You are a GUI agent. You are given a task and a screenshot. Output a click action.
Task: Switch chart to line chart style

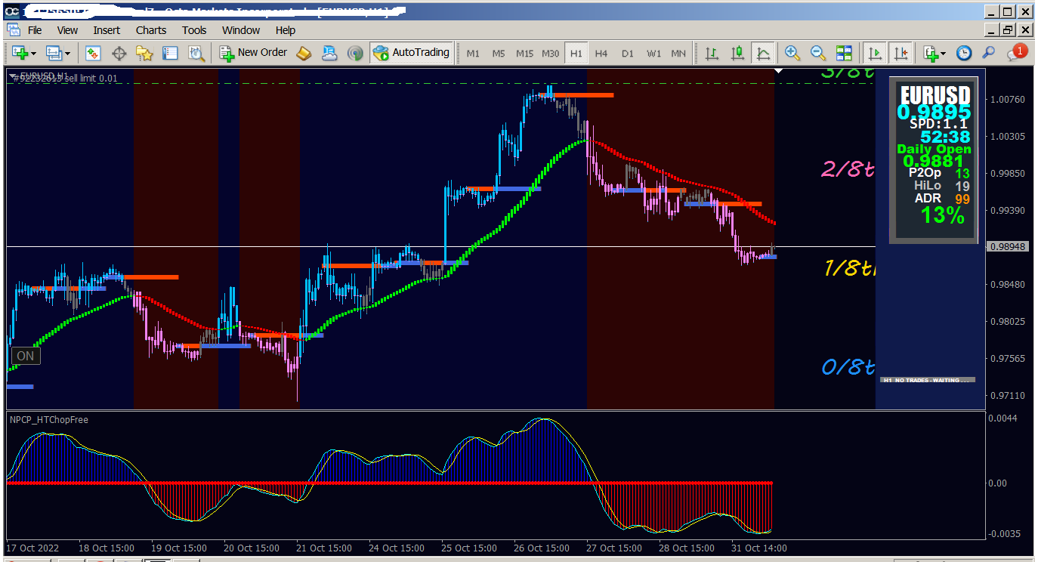pos(763,53)
